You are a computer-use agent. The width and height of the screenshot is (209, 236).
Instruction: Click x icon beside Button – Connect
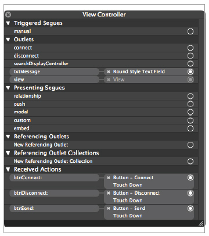point(109,177)
